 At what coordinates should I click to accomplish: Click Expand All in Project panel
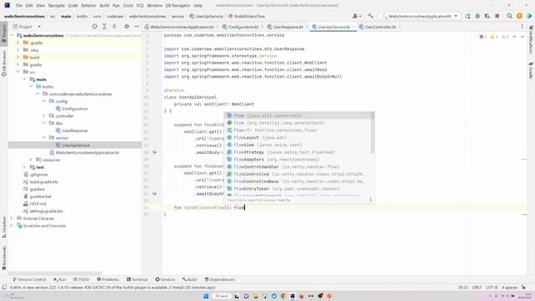tap(104, 26)
